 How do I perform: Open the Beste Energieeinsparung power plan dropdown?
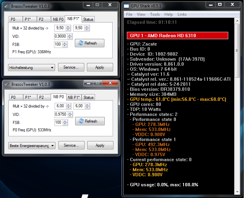tap(32, 146)
